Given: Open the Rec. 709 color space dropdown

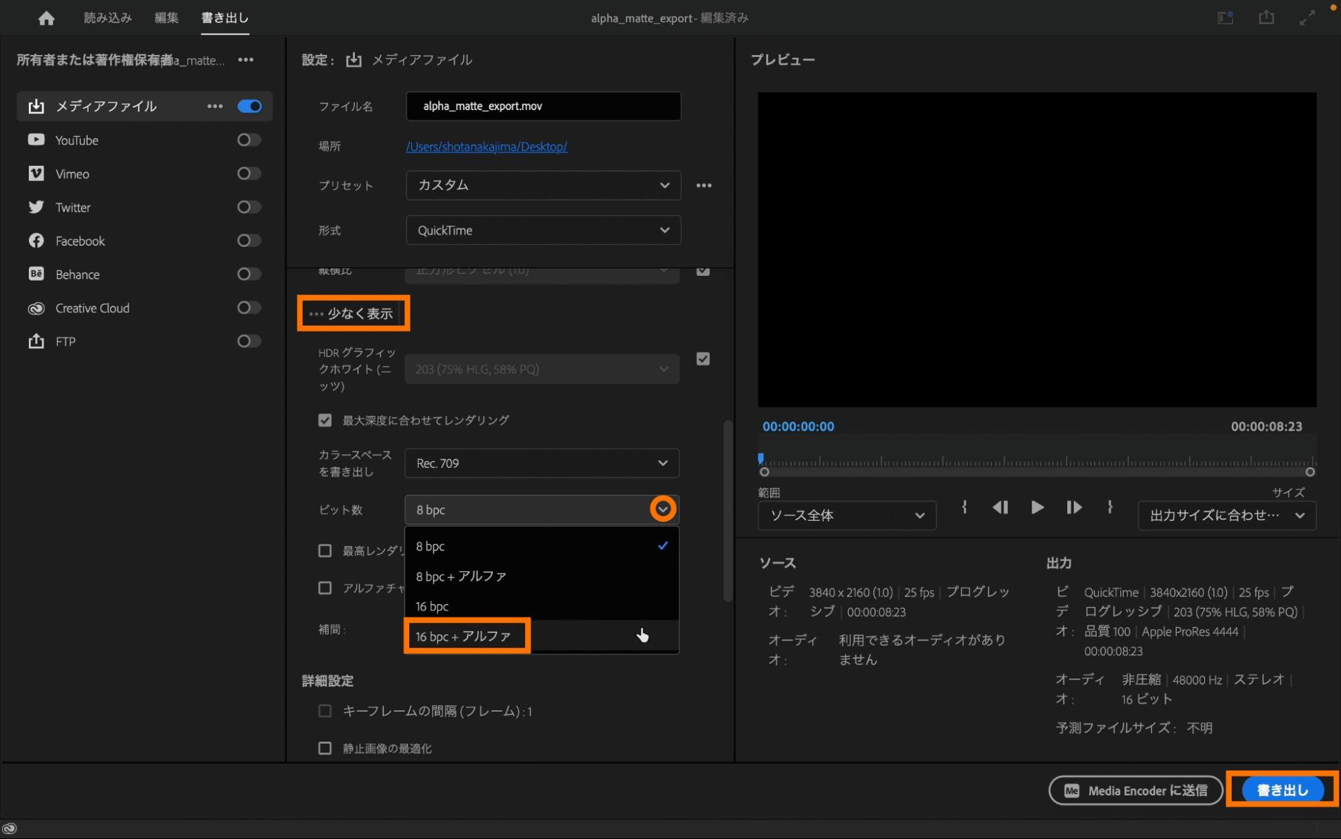Looking at the screenshot, I should 541,463.
